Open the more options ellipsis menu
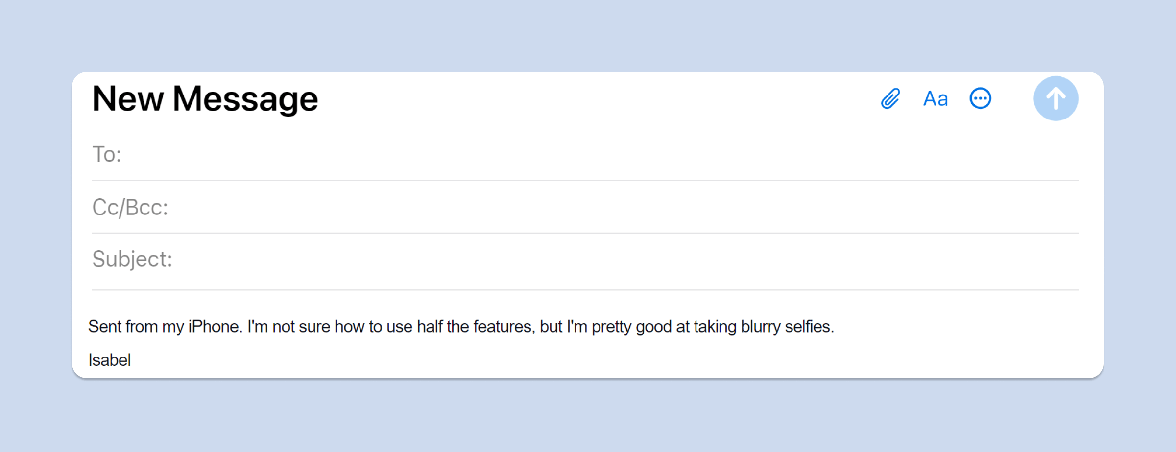The height and width of the screenshot is (452, 1176). (981, 98)
